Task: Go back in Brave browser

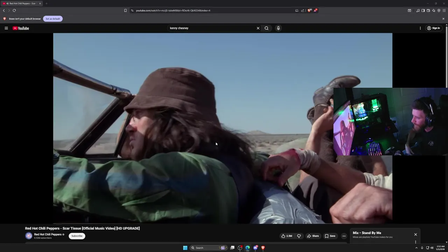Action: coord(4,10)
